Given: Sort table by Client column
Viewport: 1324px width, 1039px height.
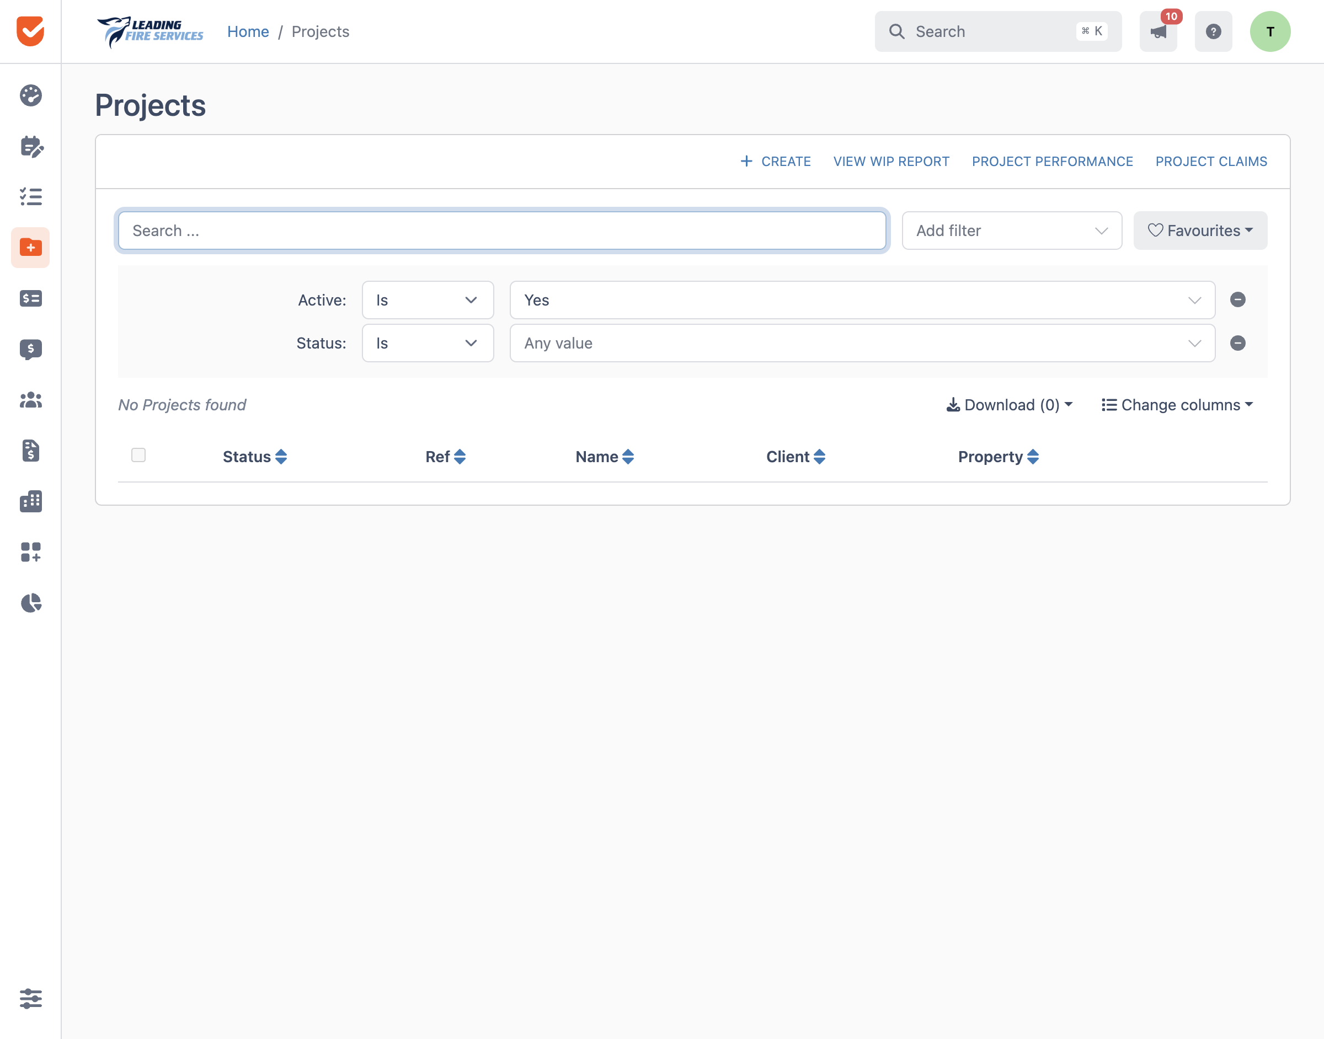Looking at the screenshot, I should [x=796, y=457].
